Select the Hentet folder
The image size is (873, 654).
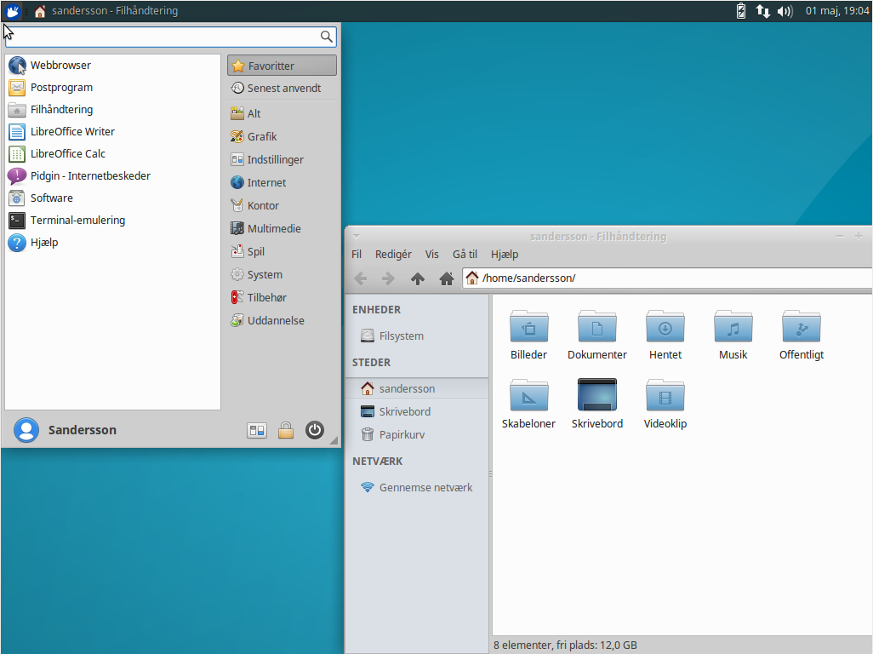coord(665,336)
